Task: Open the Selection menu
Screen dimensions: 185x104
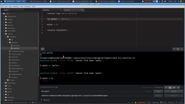Action: pyautogui.click(x=16, y=6)
